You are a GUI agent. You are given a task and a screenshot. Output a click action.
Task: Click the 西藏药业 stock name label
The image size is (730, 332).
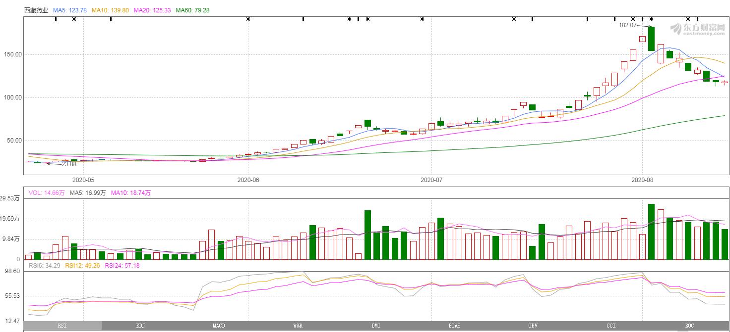click(36, 10)
